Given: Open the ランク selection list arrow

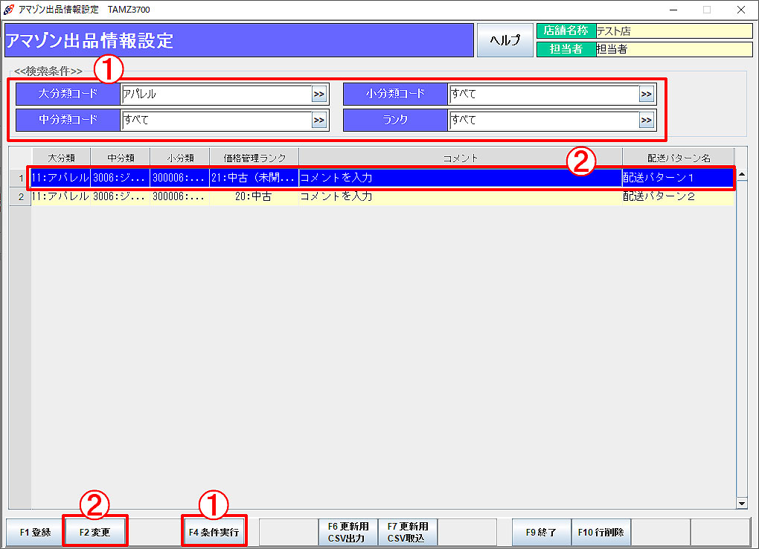Looking at the screenshot, I should click(x=646, y=120).
